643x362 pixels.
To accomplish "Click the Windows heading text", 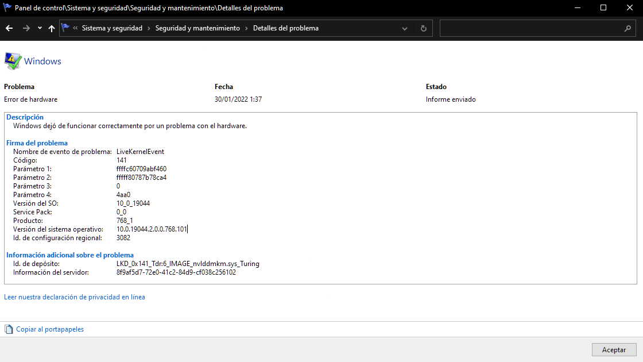I will tap(42, 61).
